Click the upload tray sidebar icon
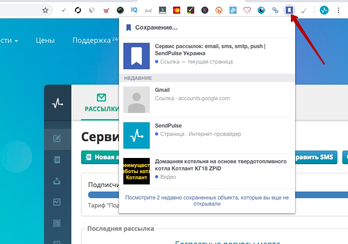348x244 pixels. pos(57,181)
